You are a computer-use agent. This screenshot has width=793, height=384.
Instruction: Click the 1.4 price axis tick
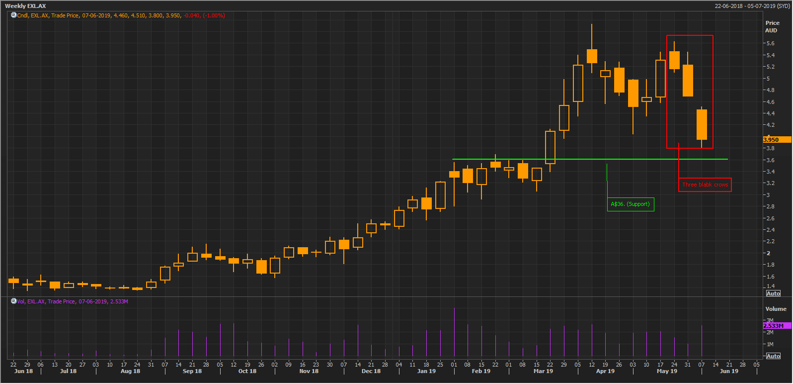pos(770,286)
